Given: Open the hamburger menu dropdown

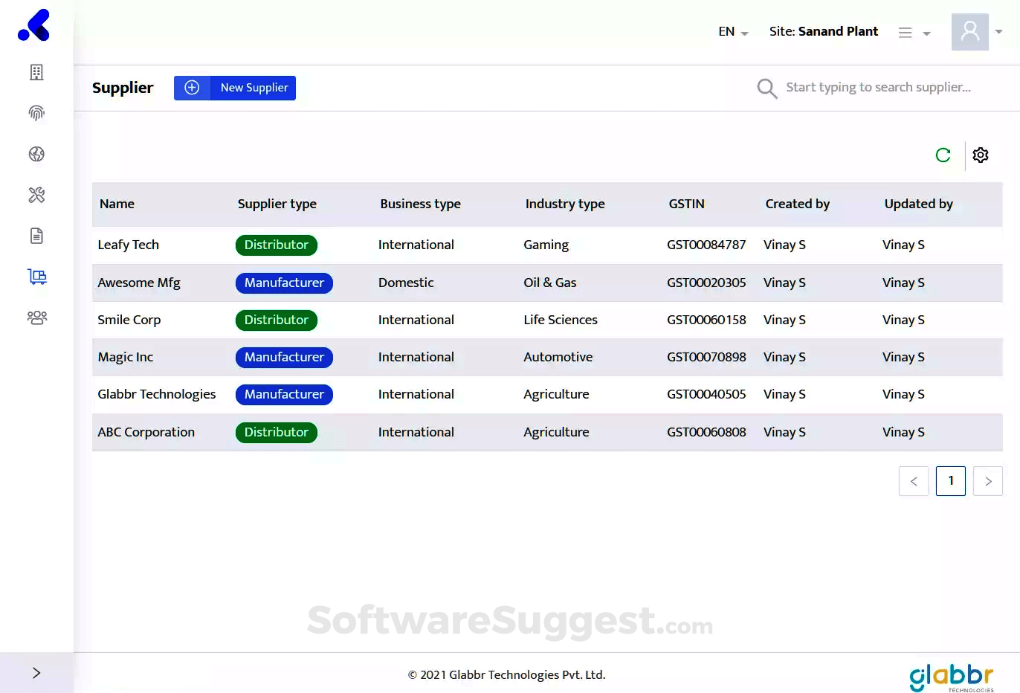Looking at the screenshot, I should (914, 33).
